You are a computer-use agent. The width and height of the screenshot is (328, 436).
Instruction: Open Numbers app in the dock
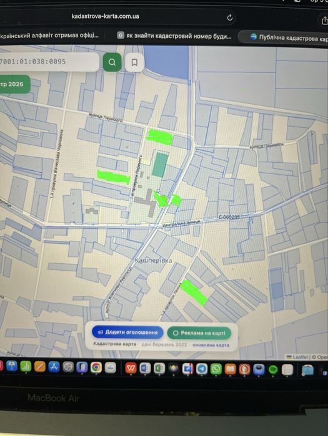(x=26, y=366)
